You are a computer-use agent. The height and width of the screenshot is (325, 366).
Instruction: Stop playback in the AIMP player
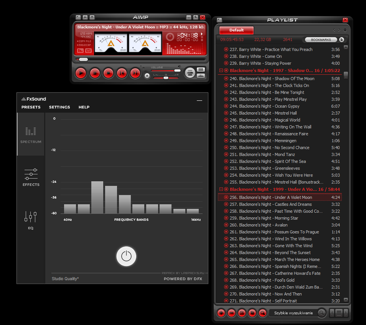click(108, 73)
